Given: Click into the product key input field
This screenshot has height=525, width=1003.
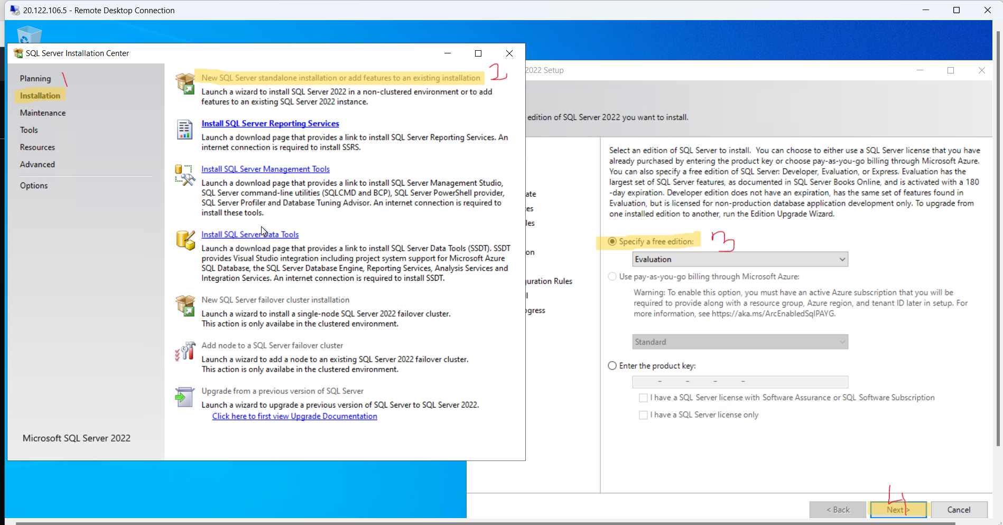Looking at the screenshot, I should click(x=740, y=382).
